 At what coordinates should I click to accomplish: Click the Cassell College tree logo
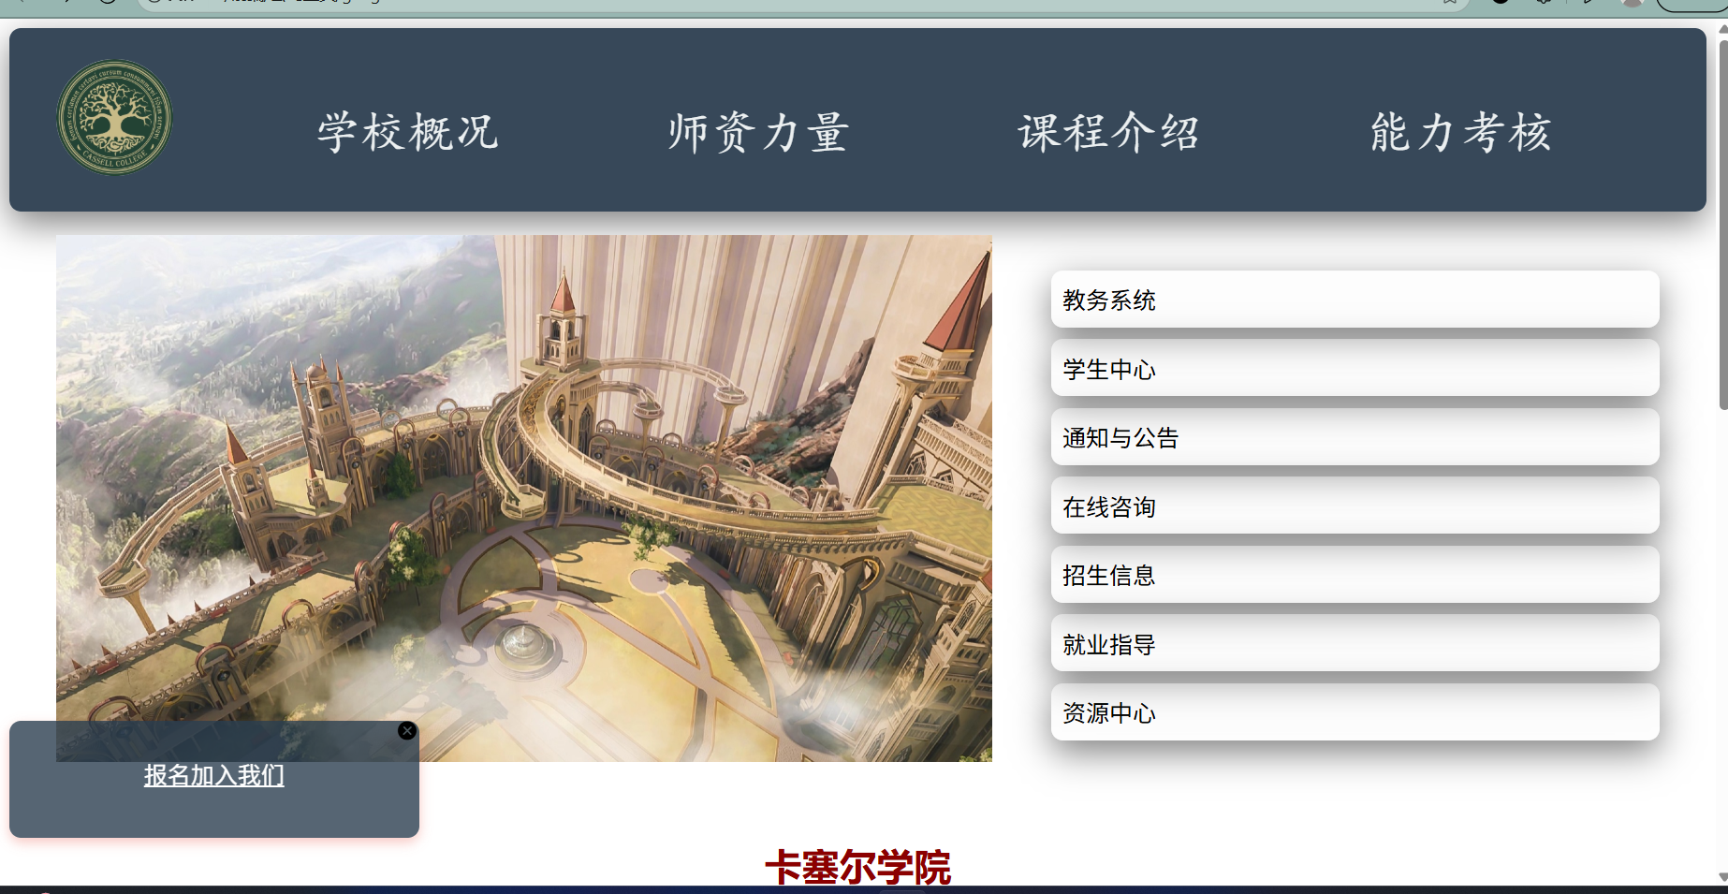pos(114,117)
